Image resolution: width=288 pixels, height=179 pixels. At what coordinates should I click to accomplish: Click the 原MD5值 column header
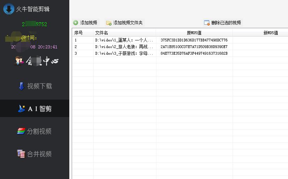point(194,33)
